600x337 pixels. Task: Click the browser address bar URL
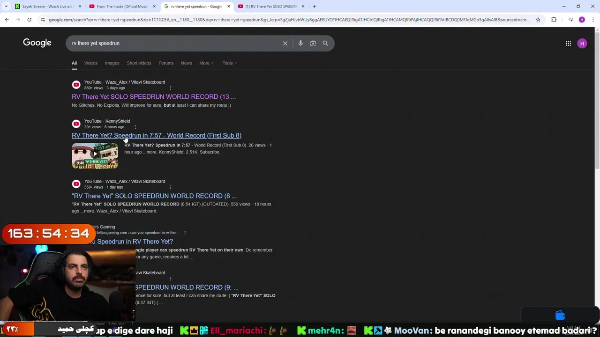pos(289,20)
